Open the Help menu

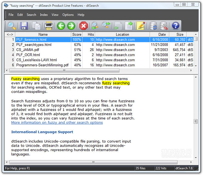(81, 15)
